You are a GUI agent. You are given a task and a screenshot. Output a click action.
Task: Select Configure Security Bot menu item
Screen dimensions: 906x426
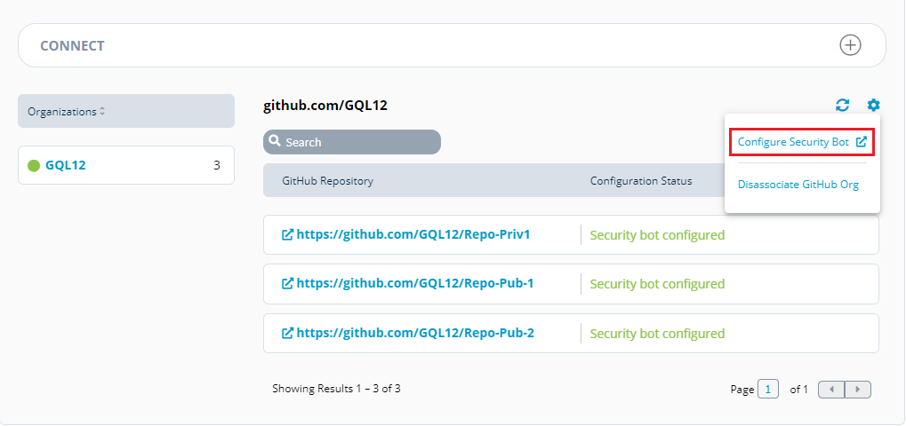(x=802, y=142)
